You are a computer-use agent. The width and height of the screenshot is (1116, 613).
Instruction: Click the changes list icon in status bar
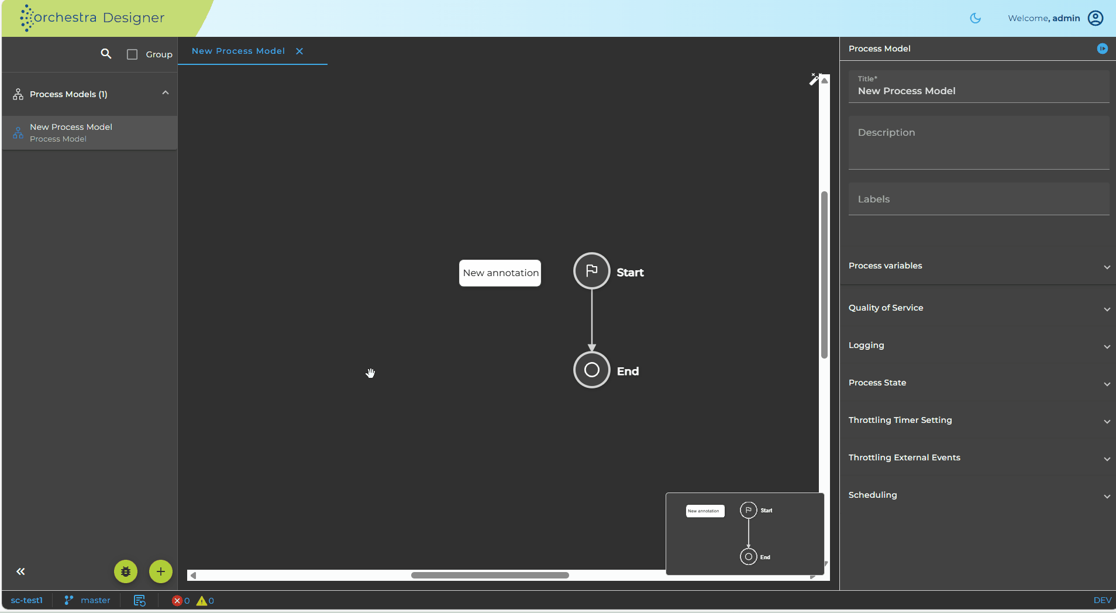(x=139, y=600)
